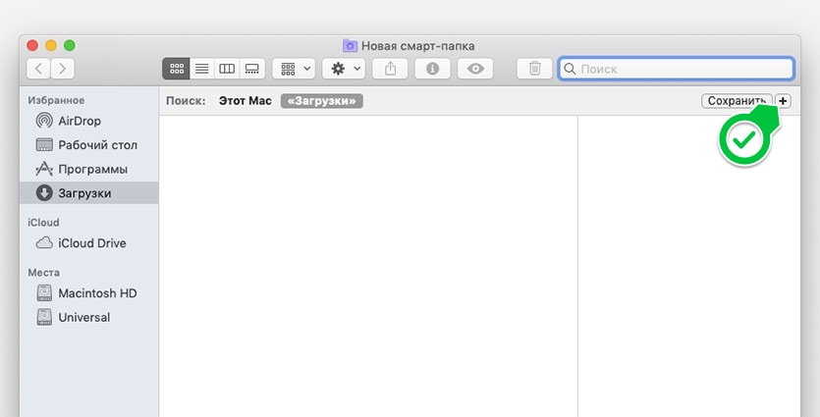The width and height of the screenshot is (820, 417).
Task: Open AirDrop in the sidebar
Action: [89, 121]
